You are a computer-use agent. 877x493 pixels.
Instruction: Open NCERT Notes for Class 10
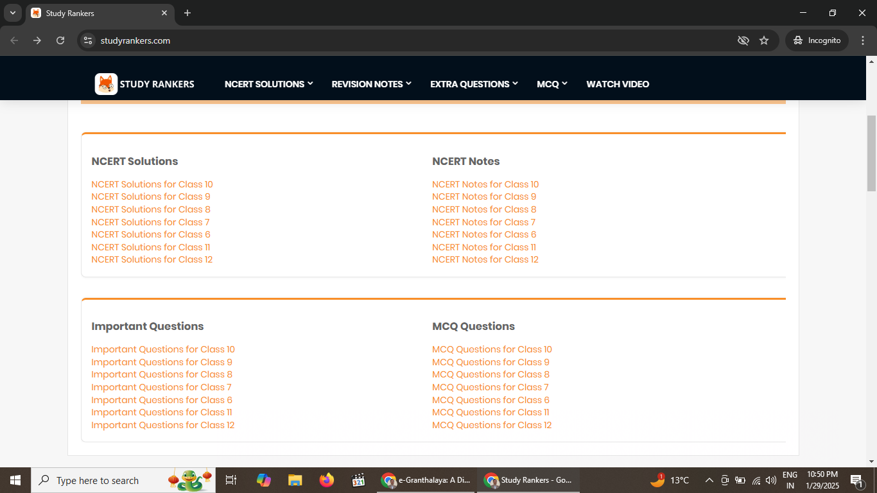(485, 184)
